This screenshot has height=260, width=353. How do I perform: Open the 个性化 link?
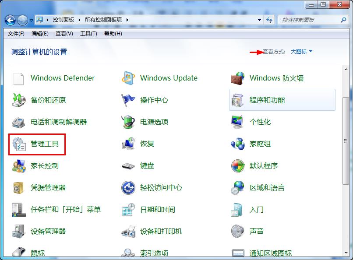click(260, 122)
